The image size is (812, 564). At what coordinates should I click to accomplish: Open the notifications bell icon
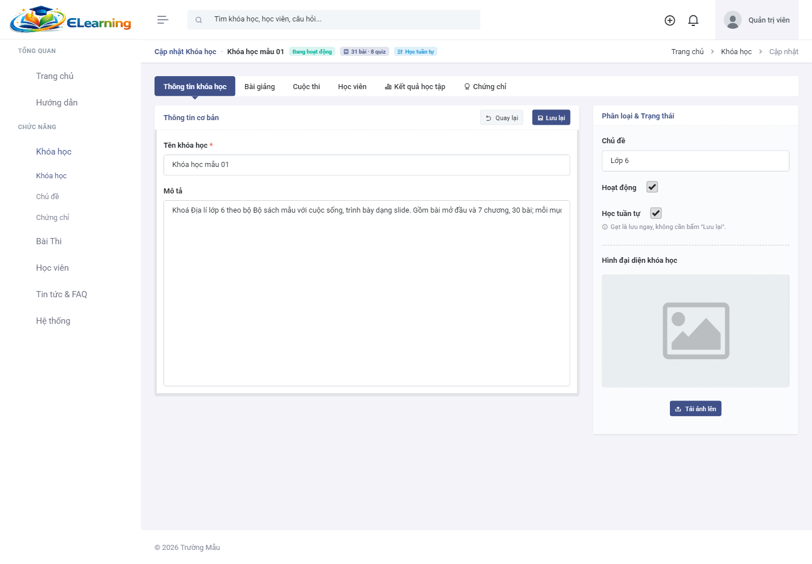coord(694,20)
